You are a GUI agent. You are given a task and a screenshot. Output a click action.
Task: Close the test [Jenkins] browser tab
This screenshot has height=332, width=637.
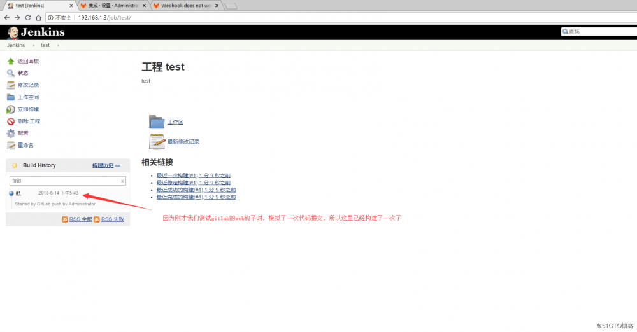[x=71, y=6]
